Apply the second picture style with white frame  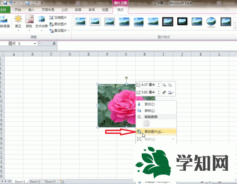click(x=95, y=22)
